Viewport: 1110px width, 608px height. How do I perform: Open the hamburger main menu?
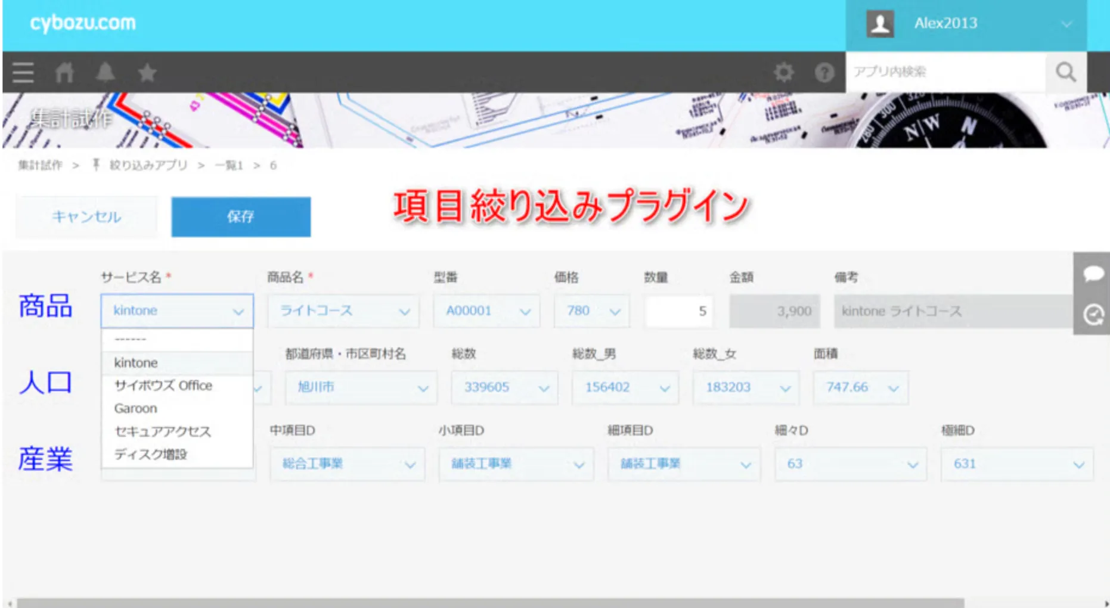click(23, 72)
